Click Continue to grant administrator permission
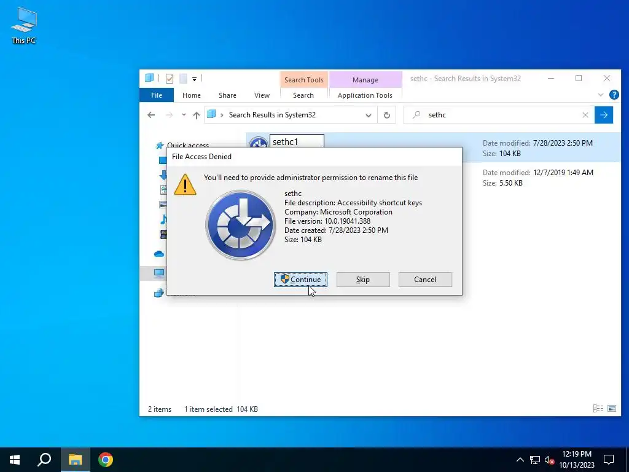The image size is (629, 472). (x=300, y=280)
